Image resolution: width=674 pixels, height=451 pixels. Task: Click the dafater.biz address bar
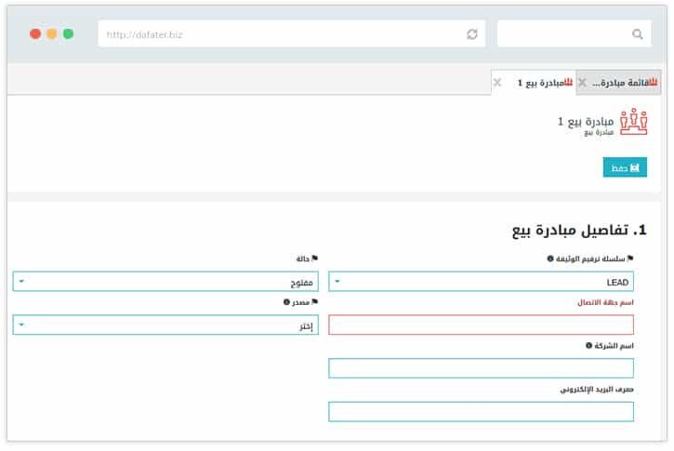point(279,34)
